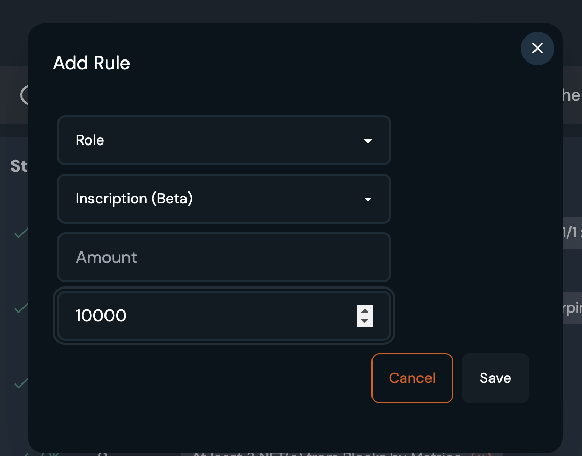Save the new rule
This screenshot has width=582, height=456.
(x=495, y=378)
